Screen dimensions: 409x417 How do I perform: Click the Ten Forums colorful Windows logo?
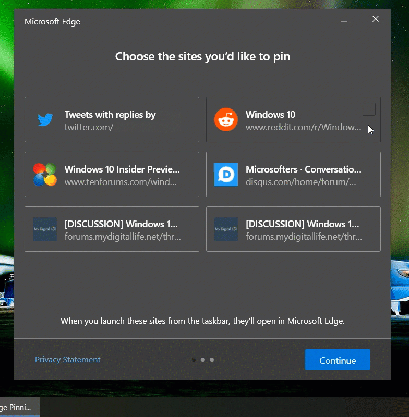coord(45,175)
